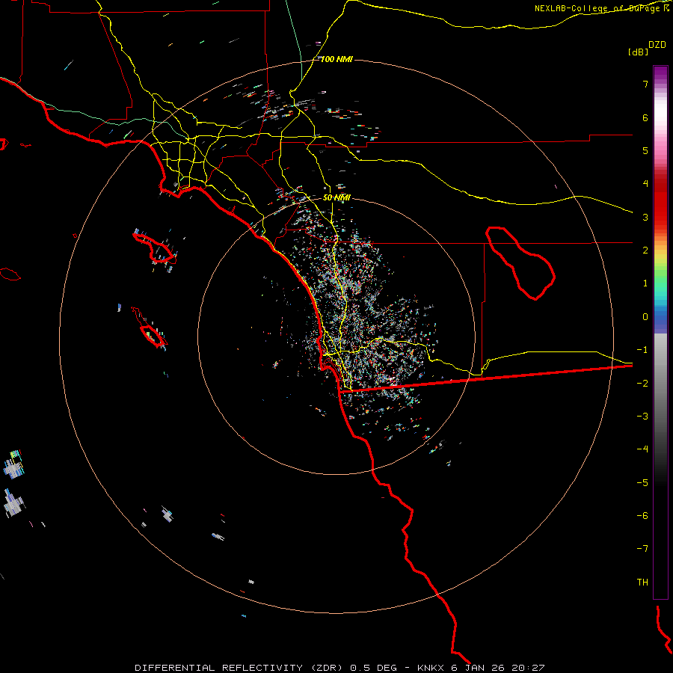The width and height of the screenshot is (673, 673).
Task: Click the 4 dB label on the scale
Action: tap(645, 184)
